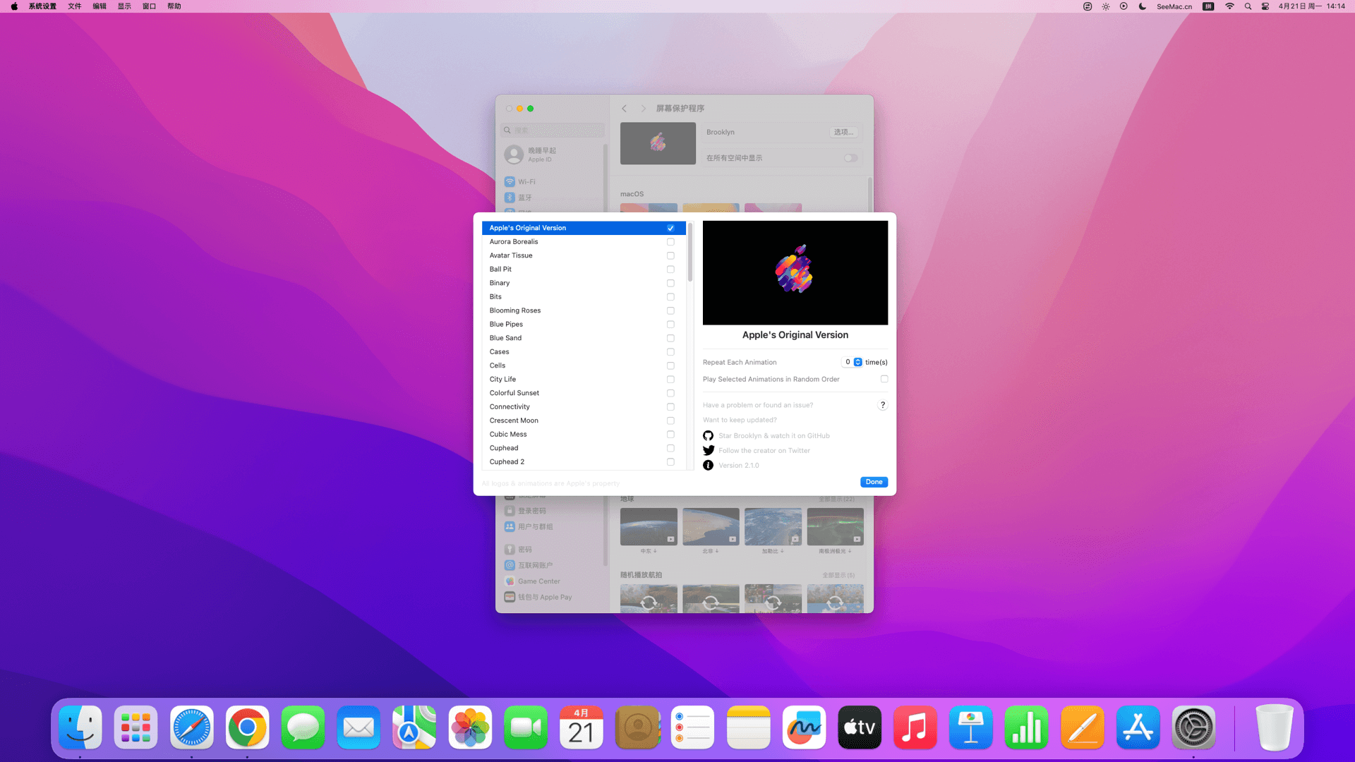1355x762 pixels.
Task: Open Launchpad in the Dock
Action: [136, 727]
